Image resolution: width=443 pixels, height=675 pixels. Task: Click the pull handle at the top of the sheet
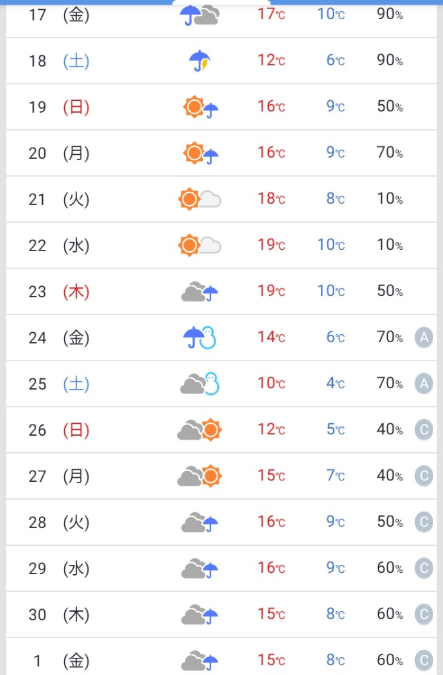(x=221, y=2)
